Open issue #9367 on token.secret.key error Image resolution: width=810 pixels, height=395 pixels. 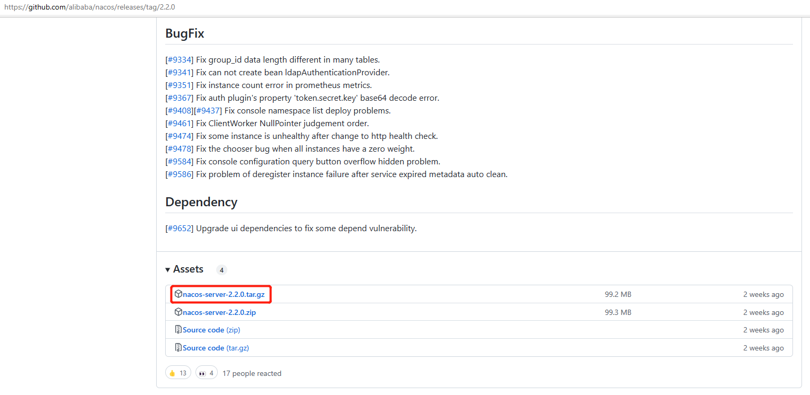point(180,98)
